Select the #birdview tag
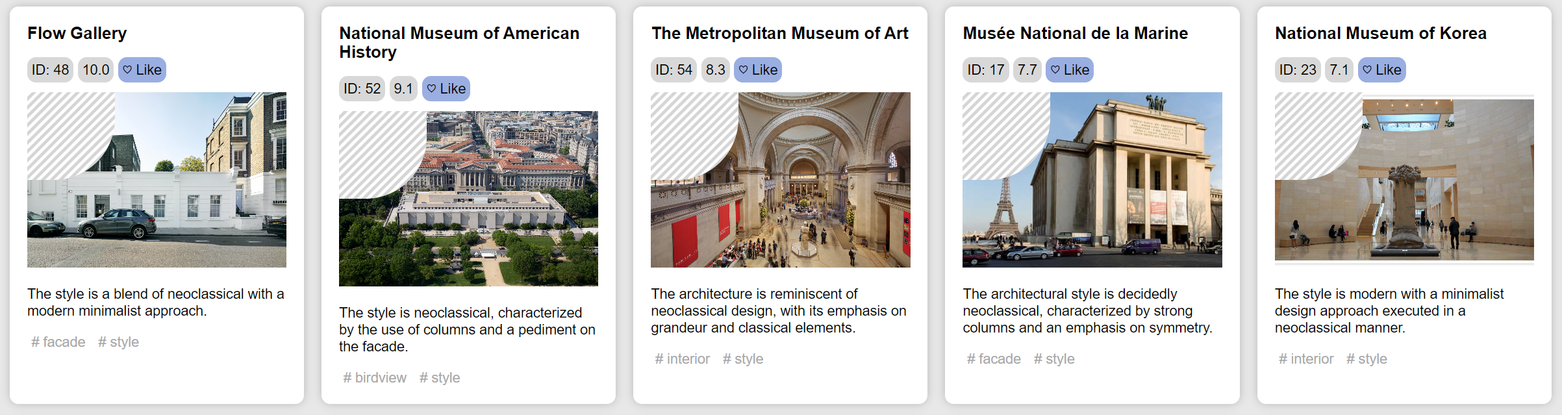Image resolution: width=1562 pixels, height=415 pixels. [x=375, y=378]
